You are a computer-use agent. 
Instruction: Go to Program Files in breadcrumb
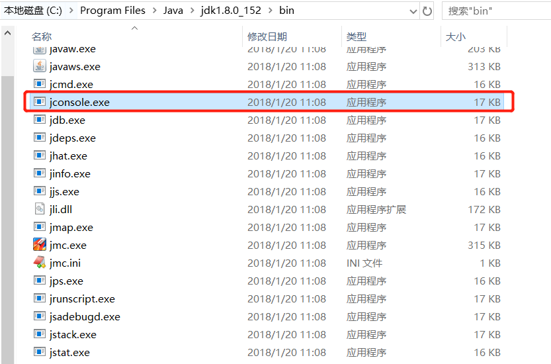pos(112,11)
